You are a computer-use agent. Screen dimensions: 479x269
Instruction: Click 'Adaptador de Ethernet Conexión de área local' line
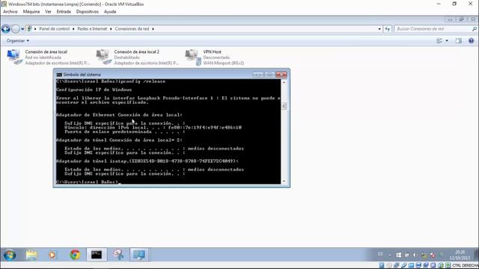tap(119, 114)
